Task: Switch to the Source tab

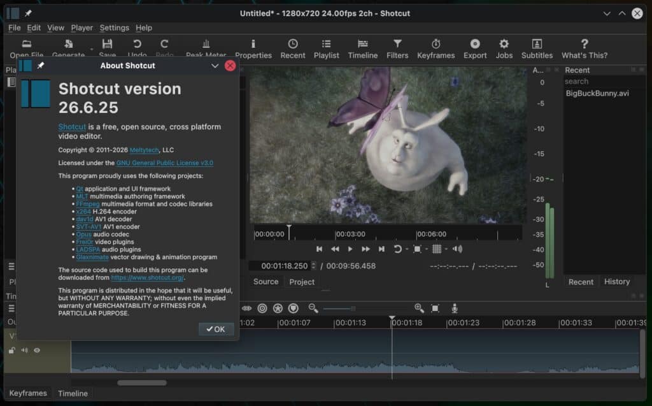Action: coord(266,282)
